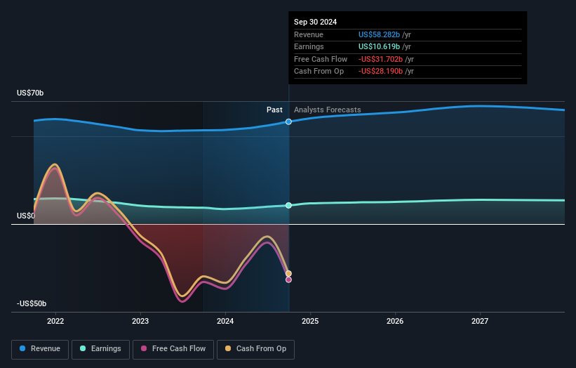Screen dimensions: 576x368
Task: Toggle the Revenue legend button
Action: coord(40,349)
